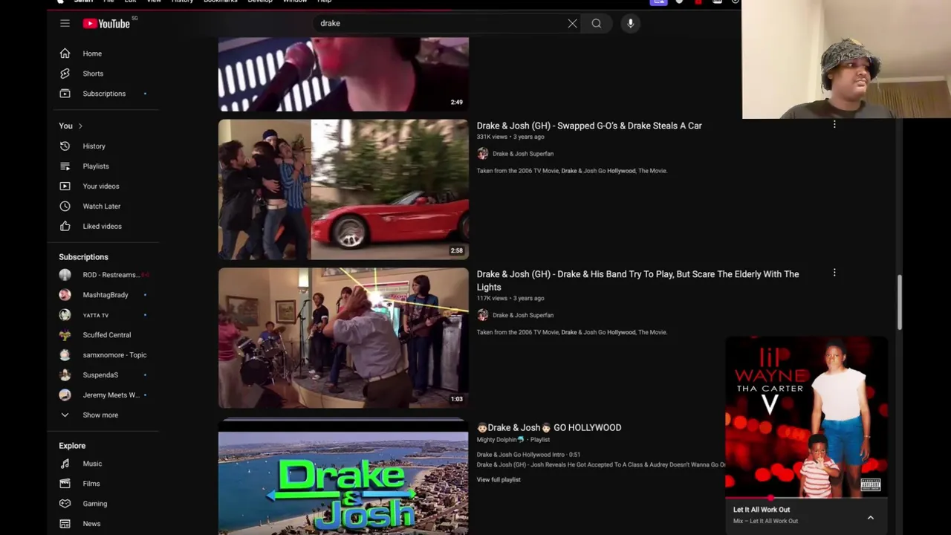Expand the miniplayer with chevron
Viewport: 951px width, 535px height.
click(x=870, y=517)
